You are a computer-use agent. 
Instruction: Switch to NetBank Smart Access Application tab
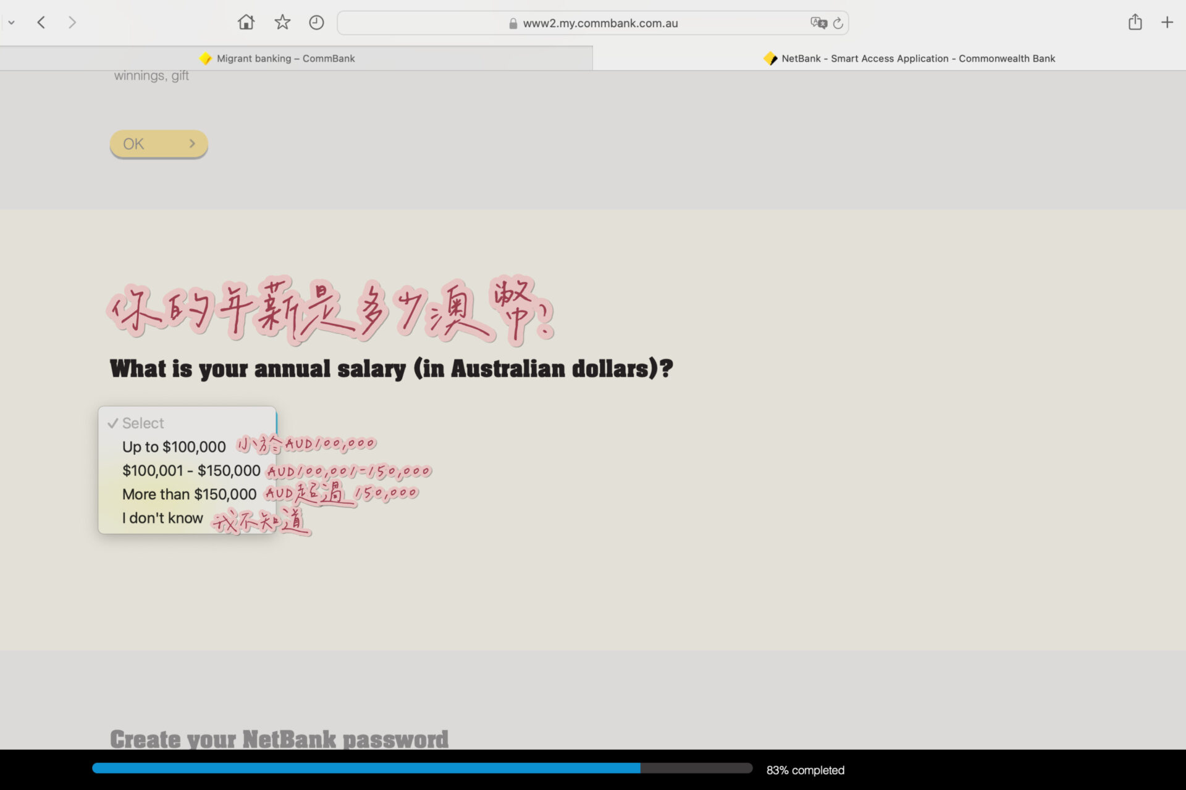click(917, 59)
